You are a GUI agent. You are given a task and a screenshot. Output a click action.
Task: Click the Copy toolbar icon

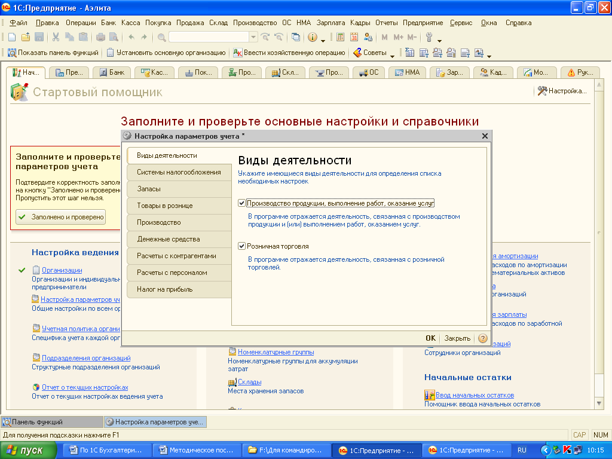pyautogui.click(x=69, y=37)
